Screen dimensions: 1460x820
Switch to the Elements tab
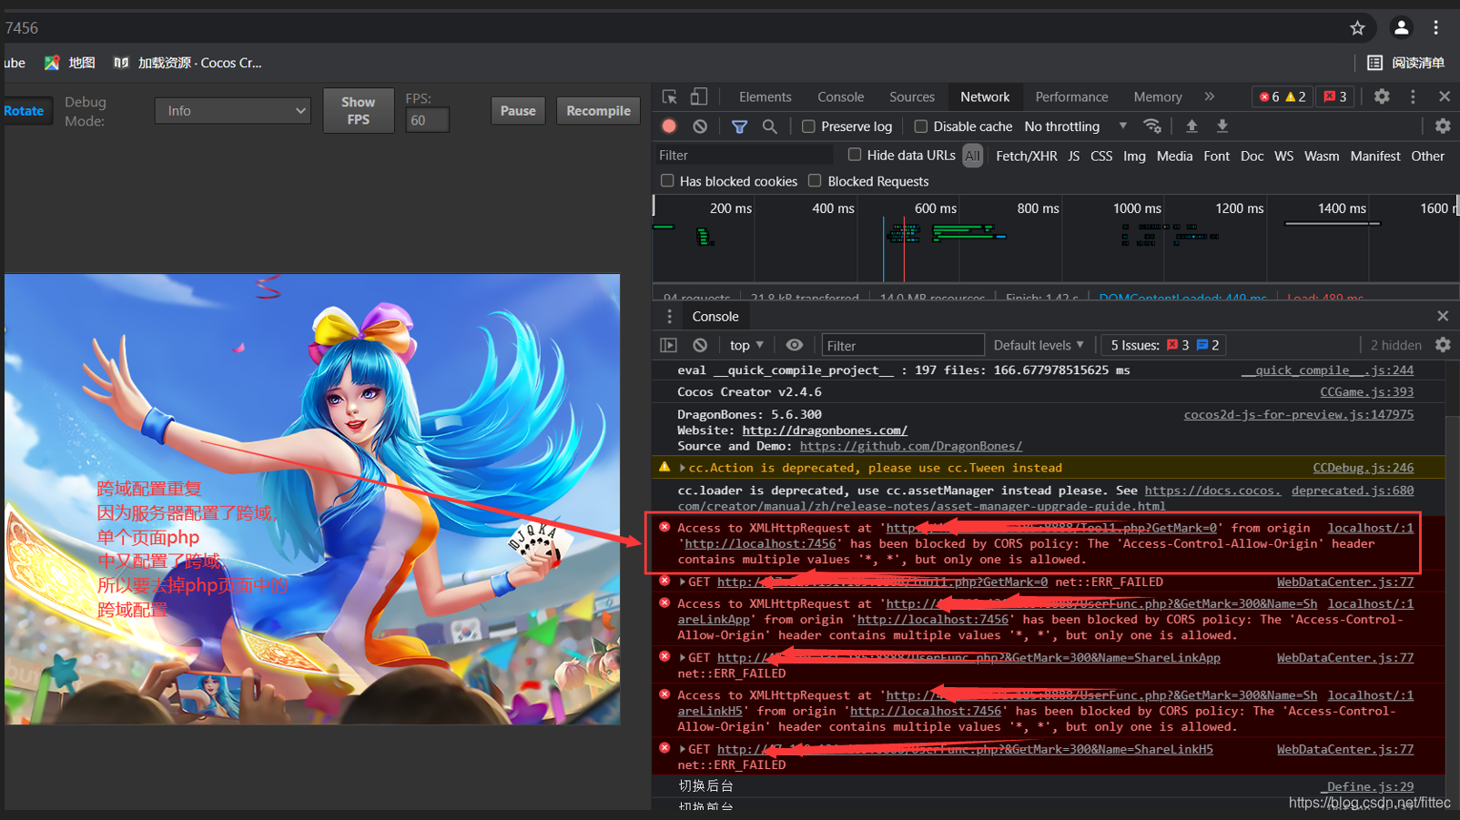[765, 96]
